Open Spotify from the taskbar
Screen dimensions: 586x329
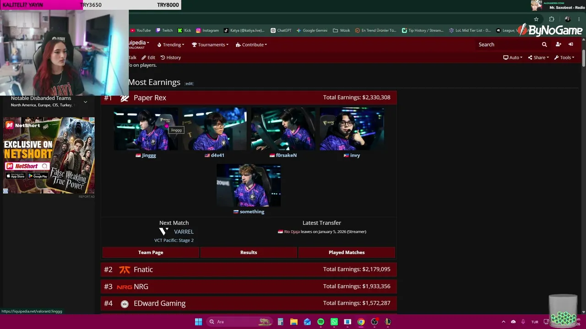tap(320, 322)
